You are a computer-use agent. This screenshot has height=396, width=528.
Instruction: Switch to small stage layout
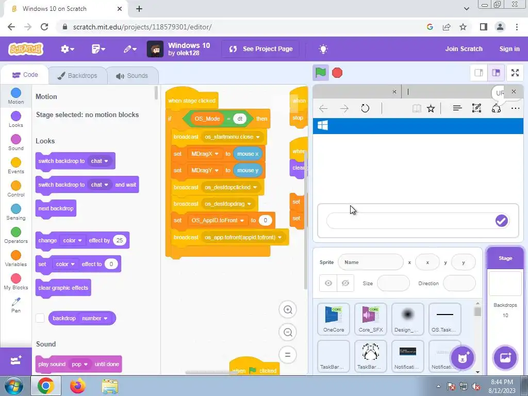[479, 73]
